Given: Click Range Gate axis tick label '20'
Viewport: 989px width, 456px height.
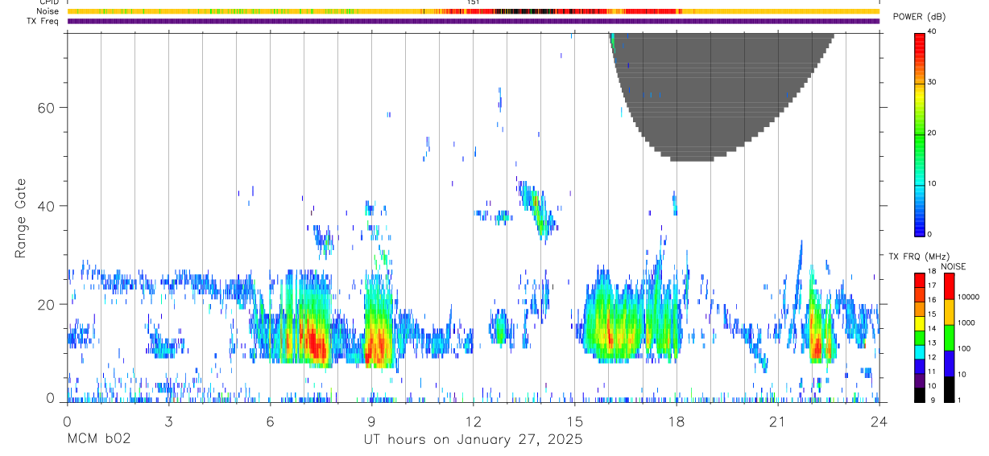Looking at the screenshot, I should pyautogui.click(x=45, y=304).
